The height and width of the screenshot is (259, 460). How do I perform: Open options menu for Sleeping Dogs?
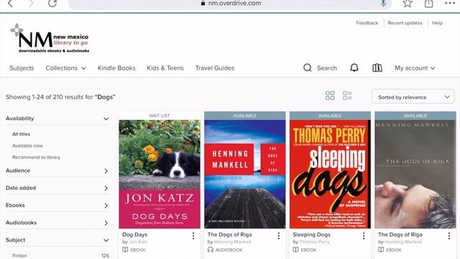(x=364, y=236)
